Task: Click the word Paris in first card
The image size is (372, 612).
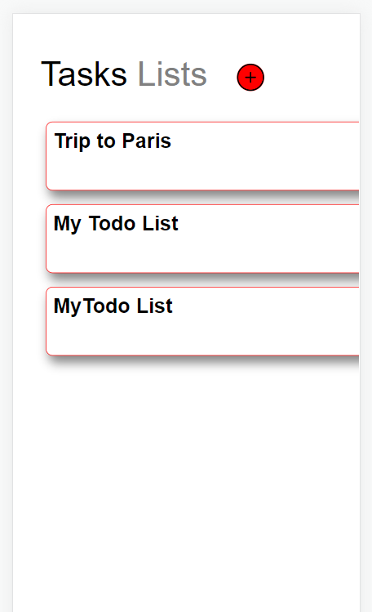Action: tap(147, 141)
